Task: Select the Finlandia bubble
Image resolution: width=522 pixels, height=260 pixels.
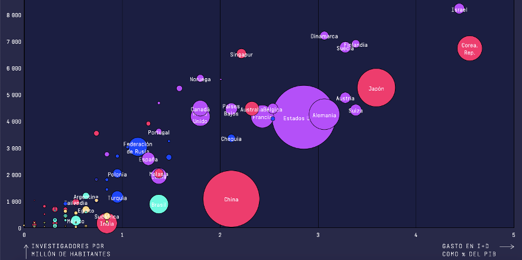Action: [355, 44]
